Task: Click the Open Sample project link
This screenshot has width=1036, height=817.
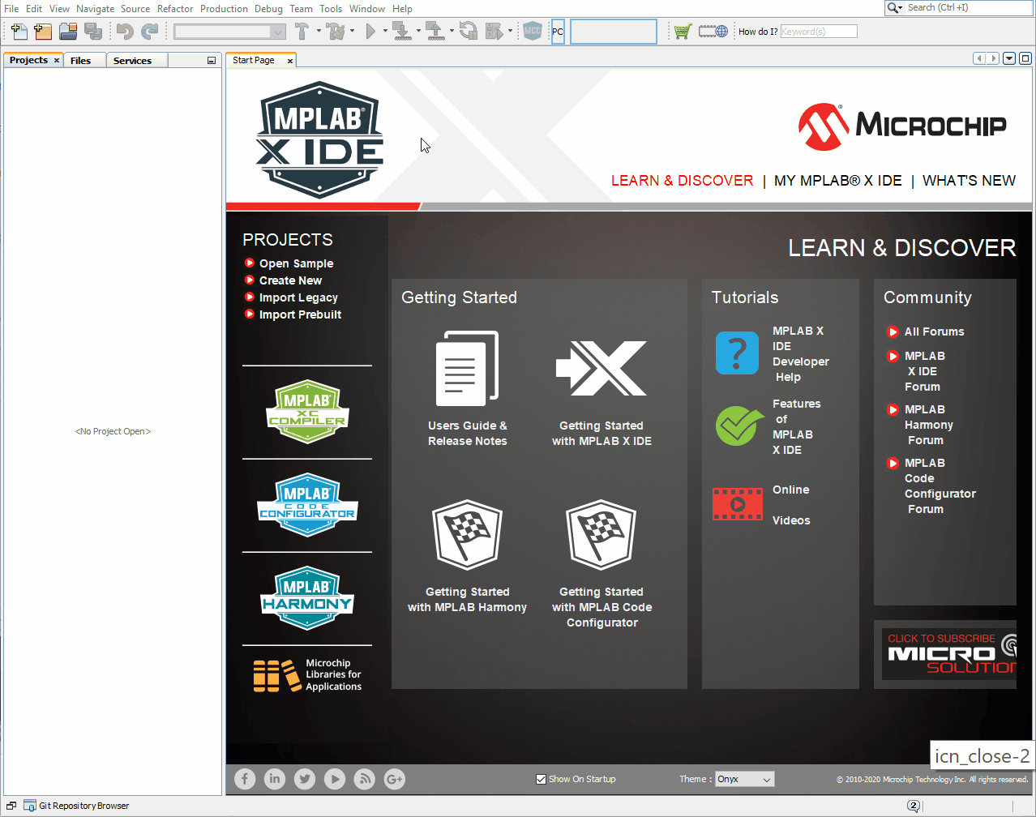Action: point(296,263)
